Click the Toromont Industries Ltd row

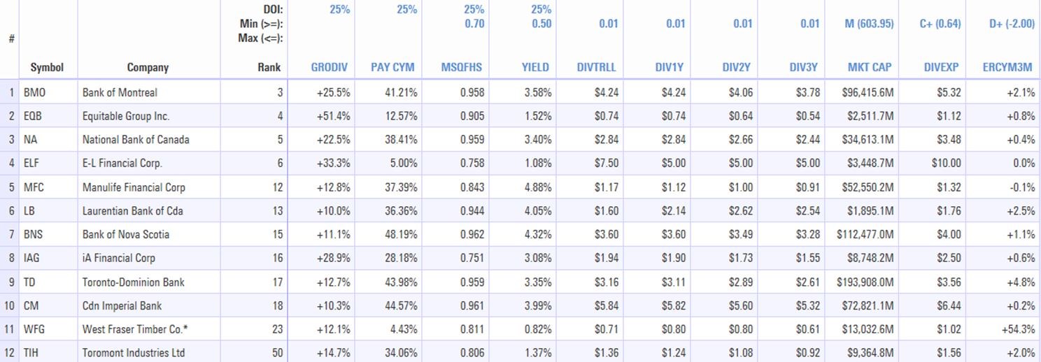(x=134, y=353)
